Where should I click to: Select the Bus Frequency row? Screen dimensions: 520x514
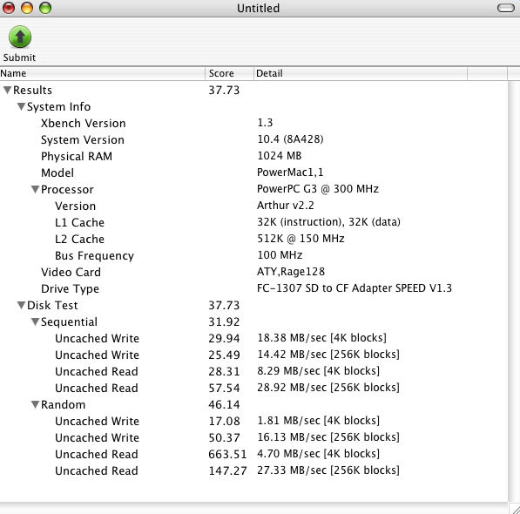253,255
